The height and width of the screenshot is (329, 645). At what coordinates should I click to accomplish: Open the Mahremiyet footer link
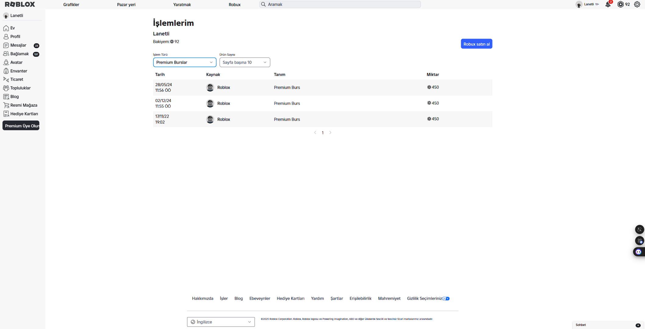pos(389,299)
